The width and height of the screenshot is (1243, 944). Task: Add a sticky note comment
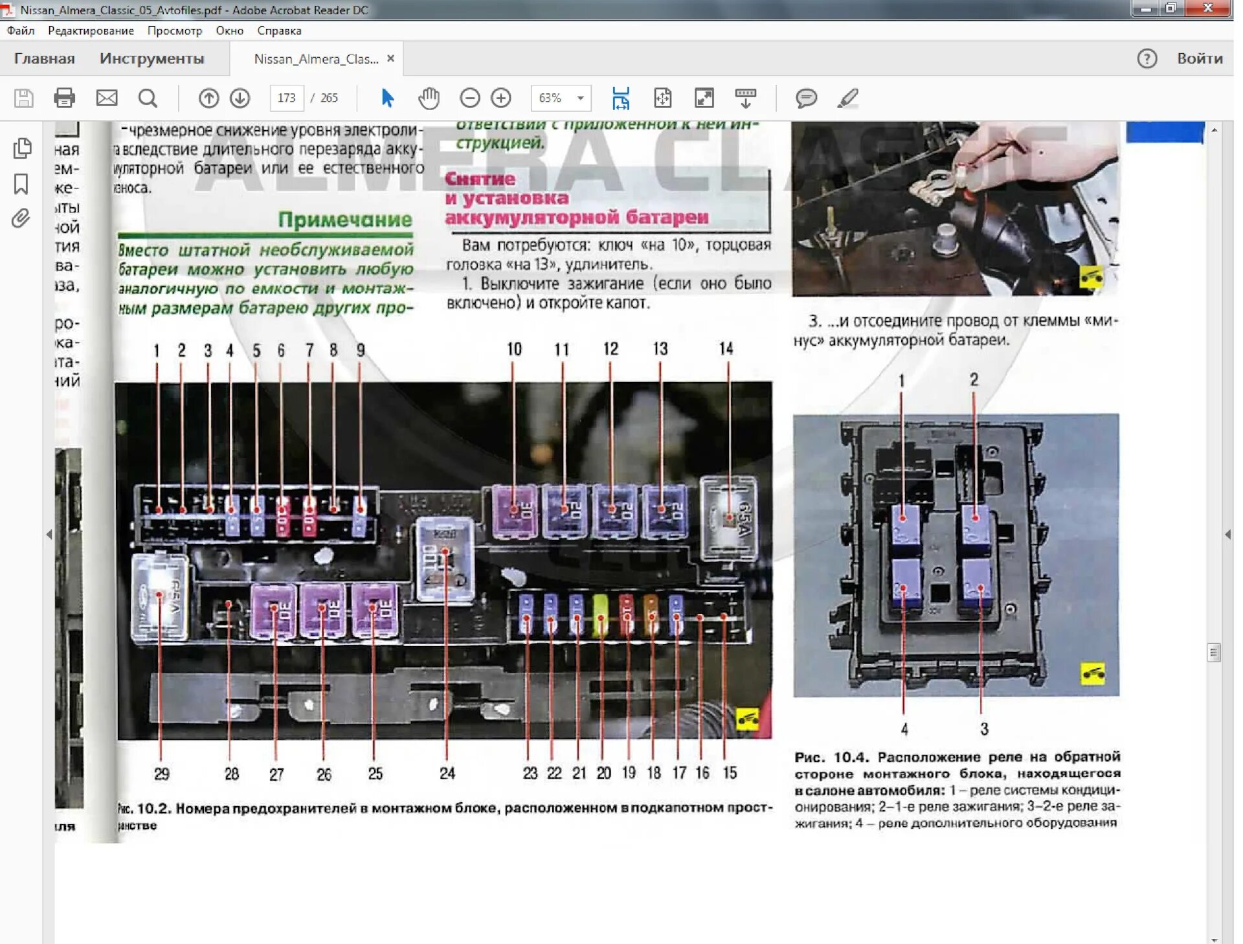tap(806, 98)
